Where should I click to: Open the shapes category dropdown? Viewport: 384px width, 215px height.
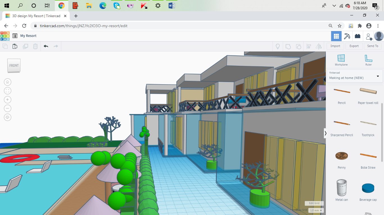pos(355,76)
